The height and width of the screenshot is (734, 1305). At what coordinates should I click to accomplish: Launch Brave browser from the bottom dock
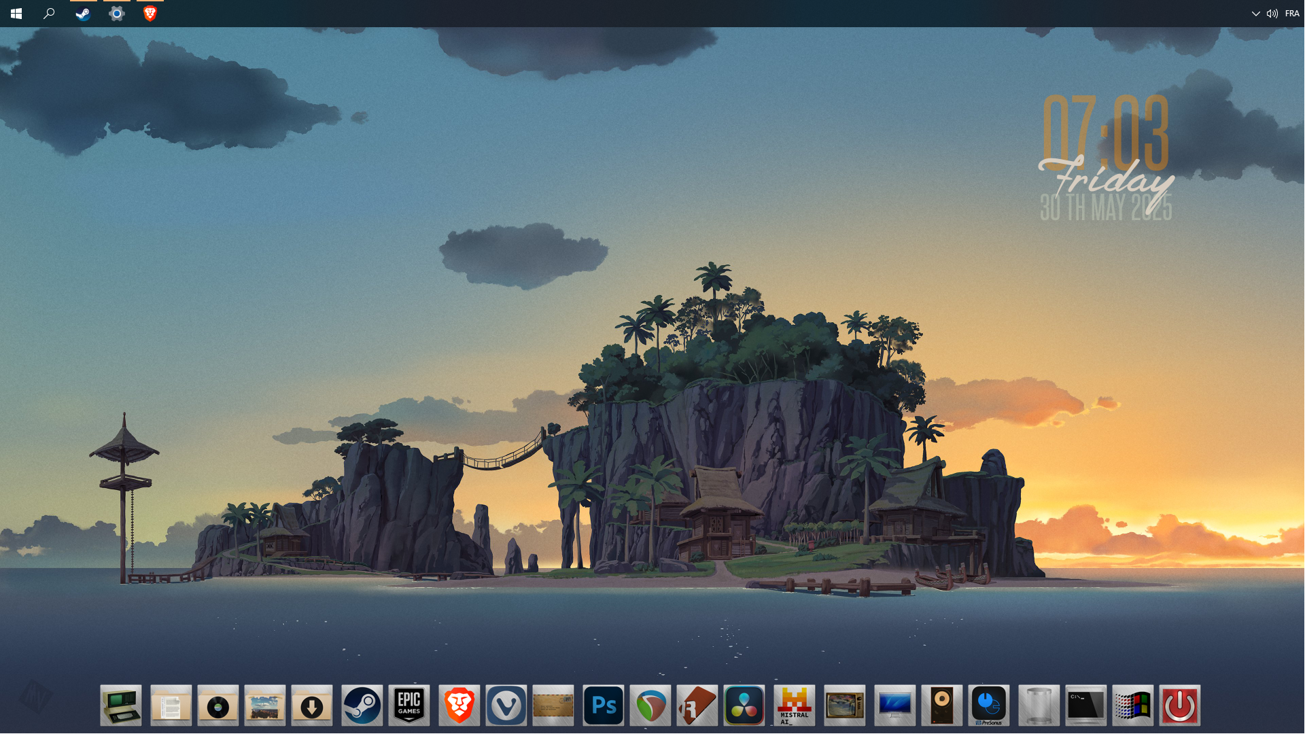click(459, 705)
